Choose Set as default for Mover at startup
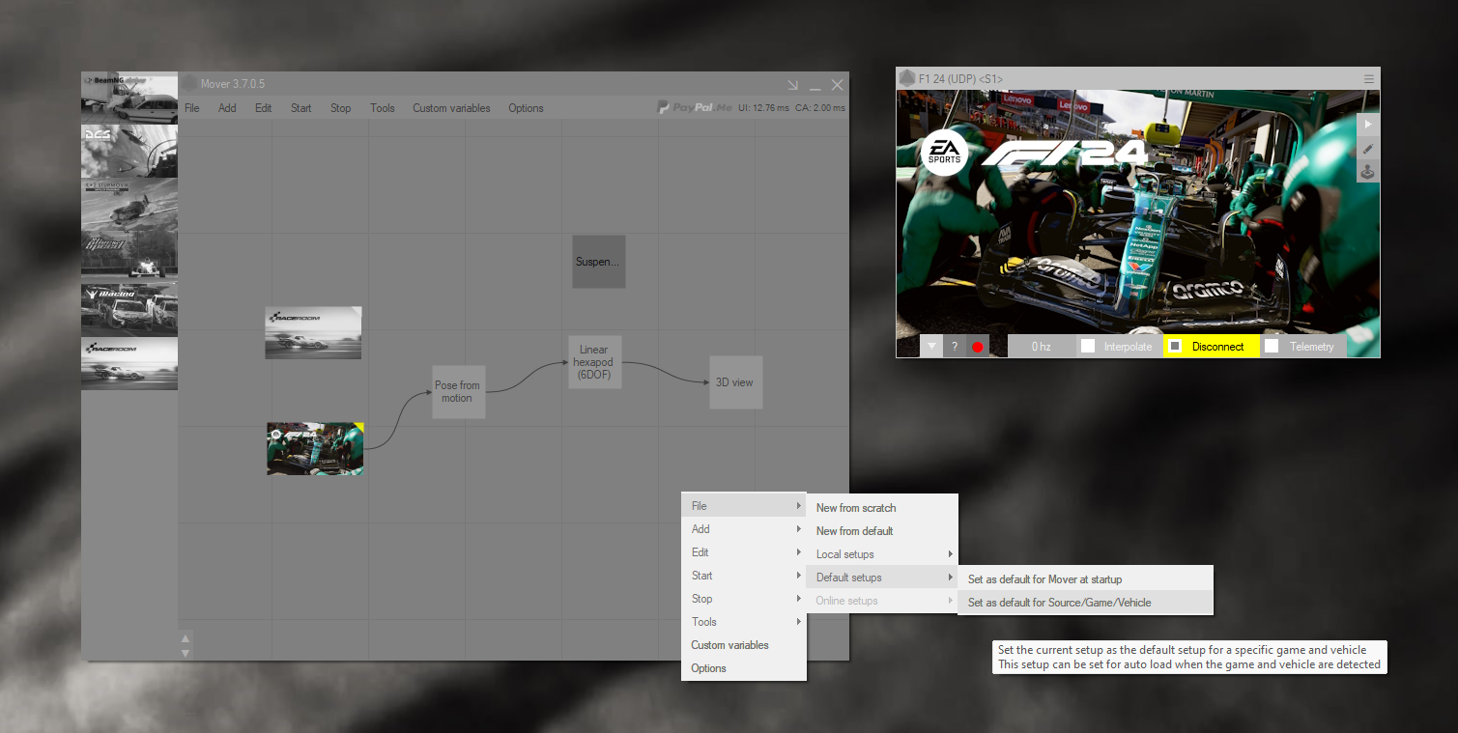The height and width of the screenshot is (733, 1458). click(1085, 579)
